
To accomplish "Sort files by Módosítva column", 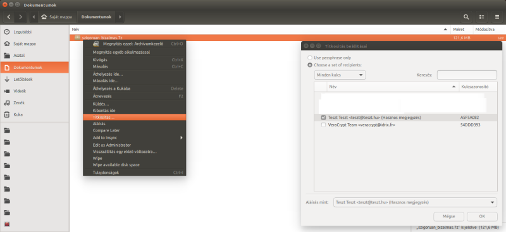I will [x=490, y=29].
